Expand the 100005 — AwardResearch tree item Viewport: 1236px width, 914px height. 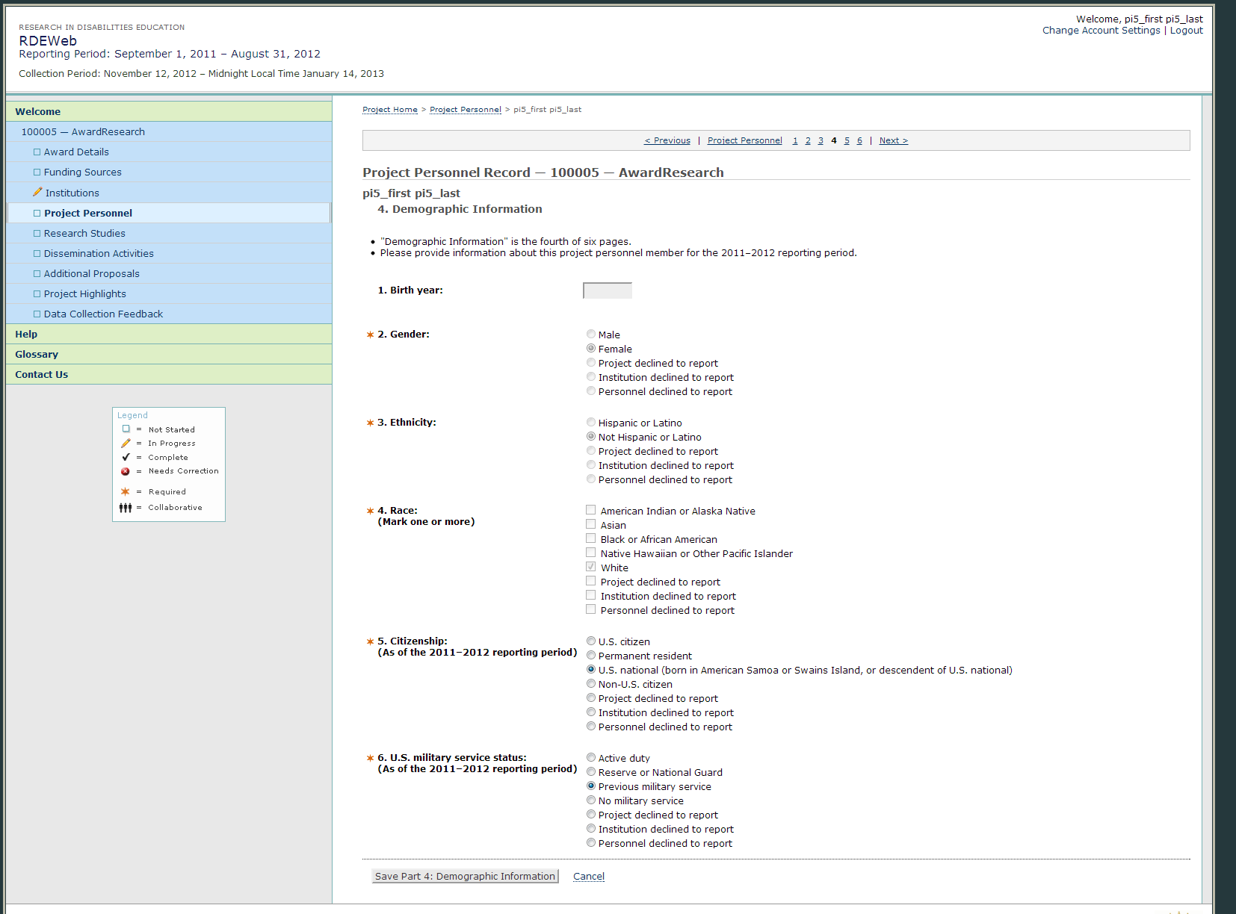click(83, 132)
